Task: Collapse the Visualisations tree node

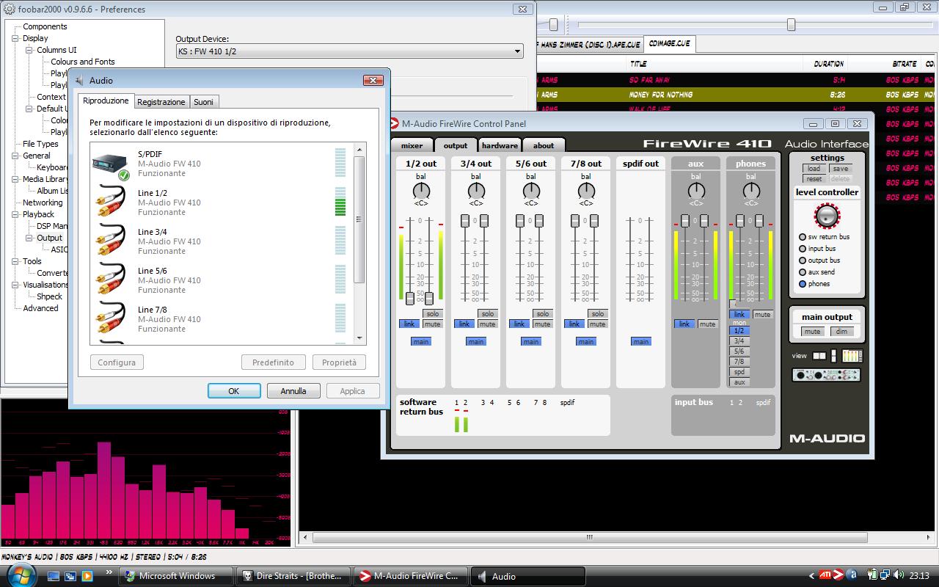Action: (x=15, y=285)
